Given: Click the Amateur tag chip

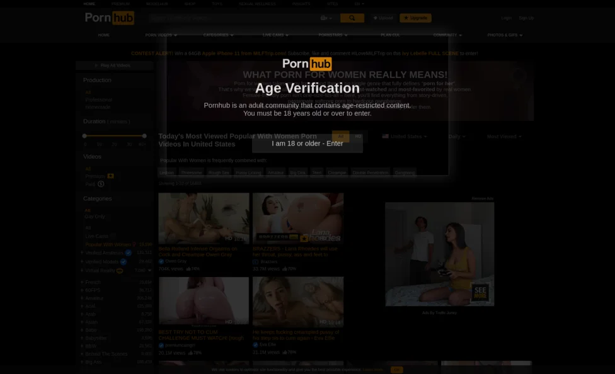Looking at the screenshot, I should click(x=275, y=173).
